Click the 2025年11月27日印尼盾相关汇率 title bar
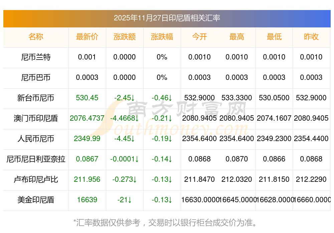Viewport: 334px width, 233px height. click(x=167, y=18)
